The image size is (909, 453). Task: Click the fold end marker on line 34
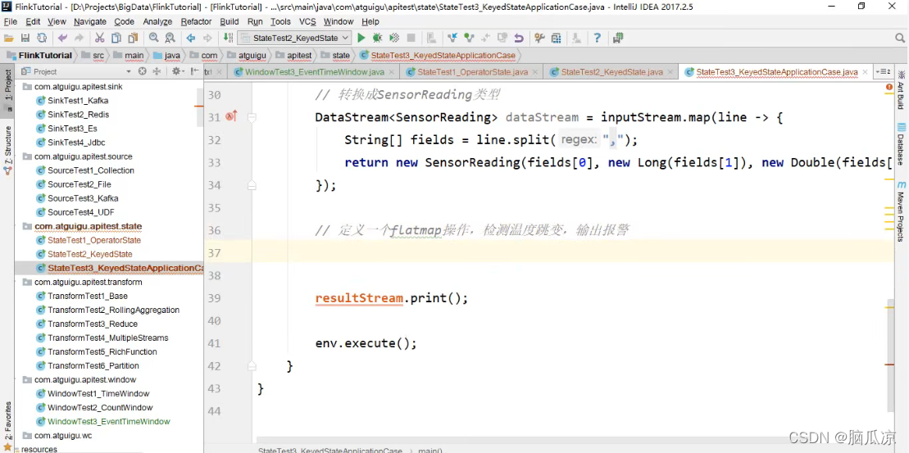tap(252, 185)
